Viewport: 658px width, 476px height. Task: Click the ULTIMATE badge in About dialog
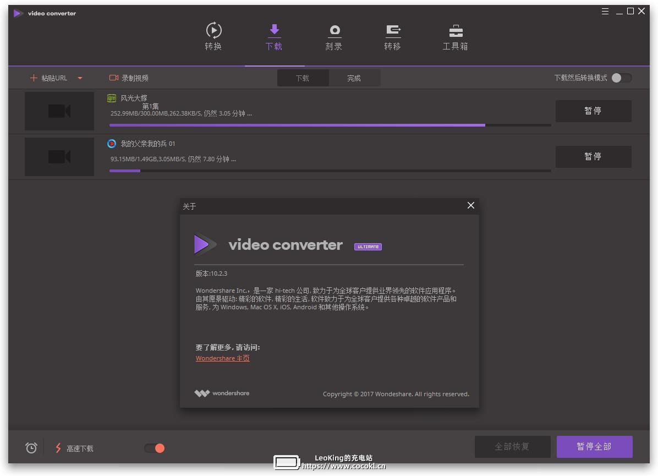tap(368, 247)
